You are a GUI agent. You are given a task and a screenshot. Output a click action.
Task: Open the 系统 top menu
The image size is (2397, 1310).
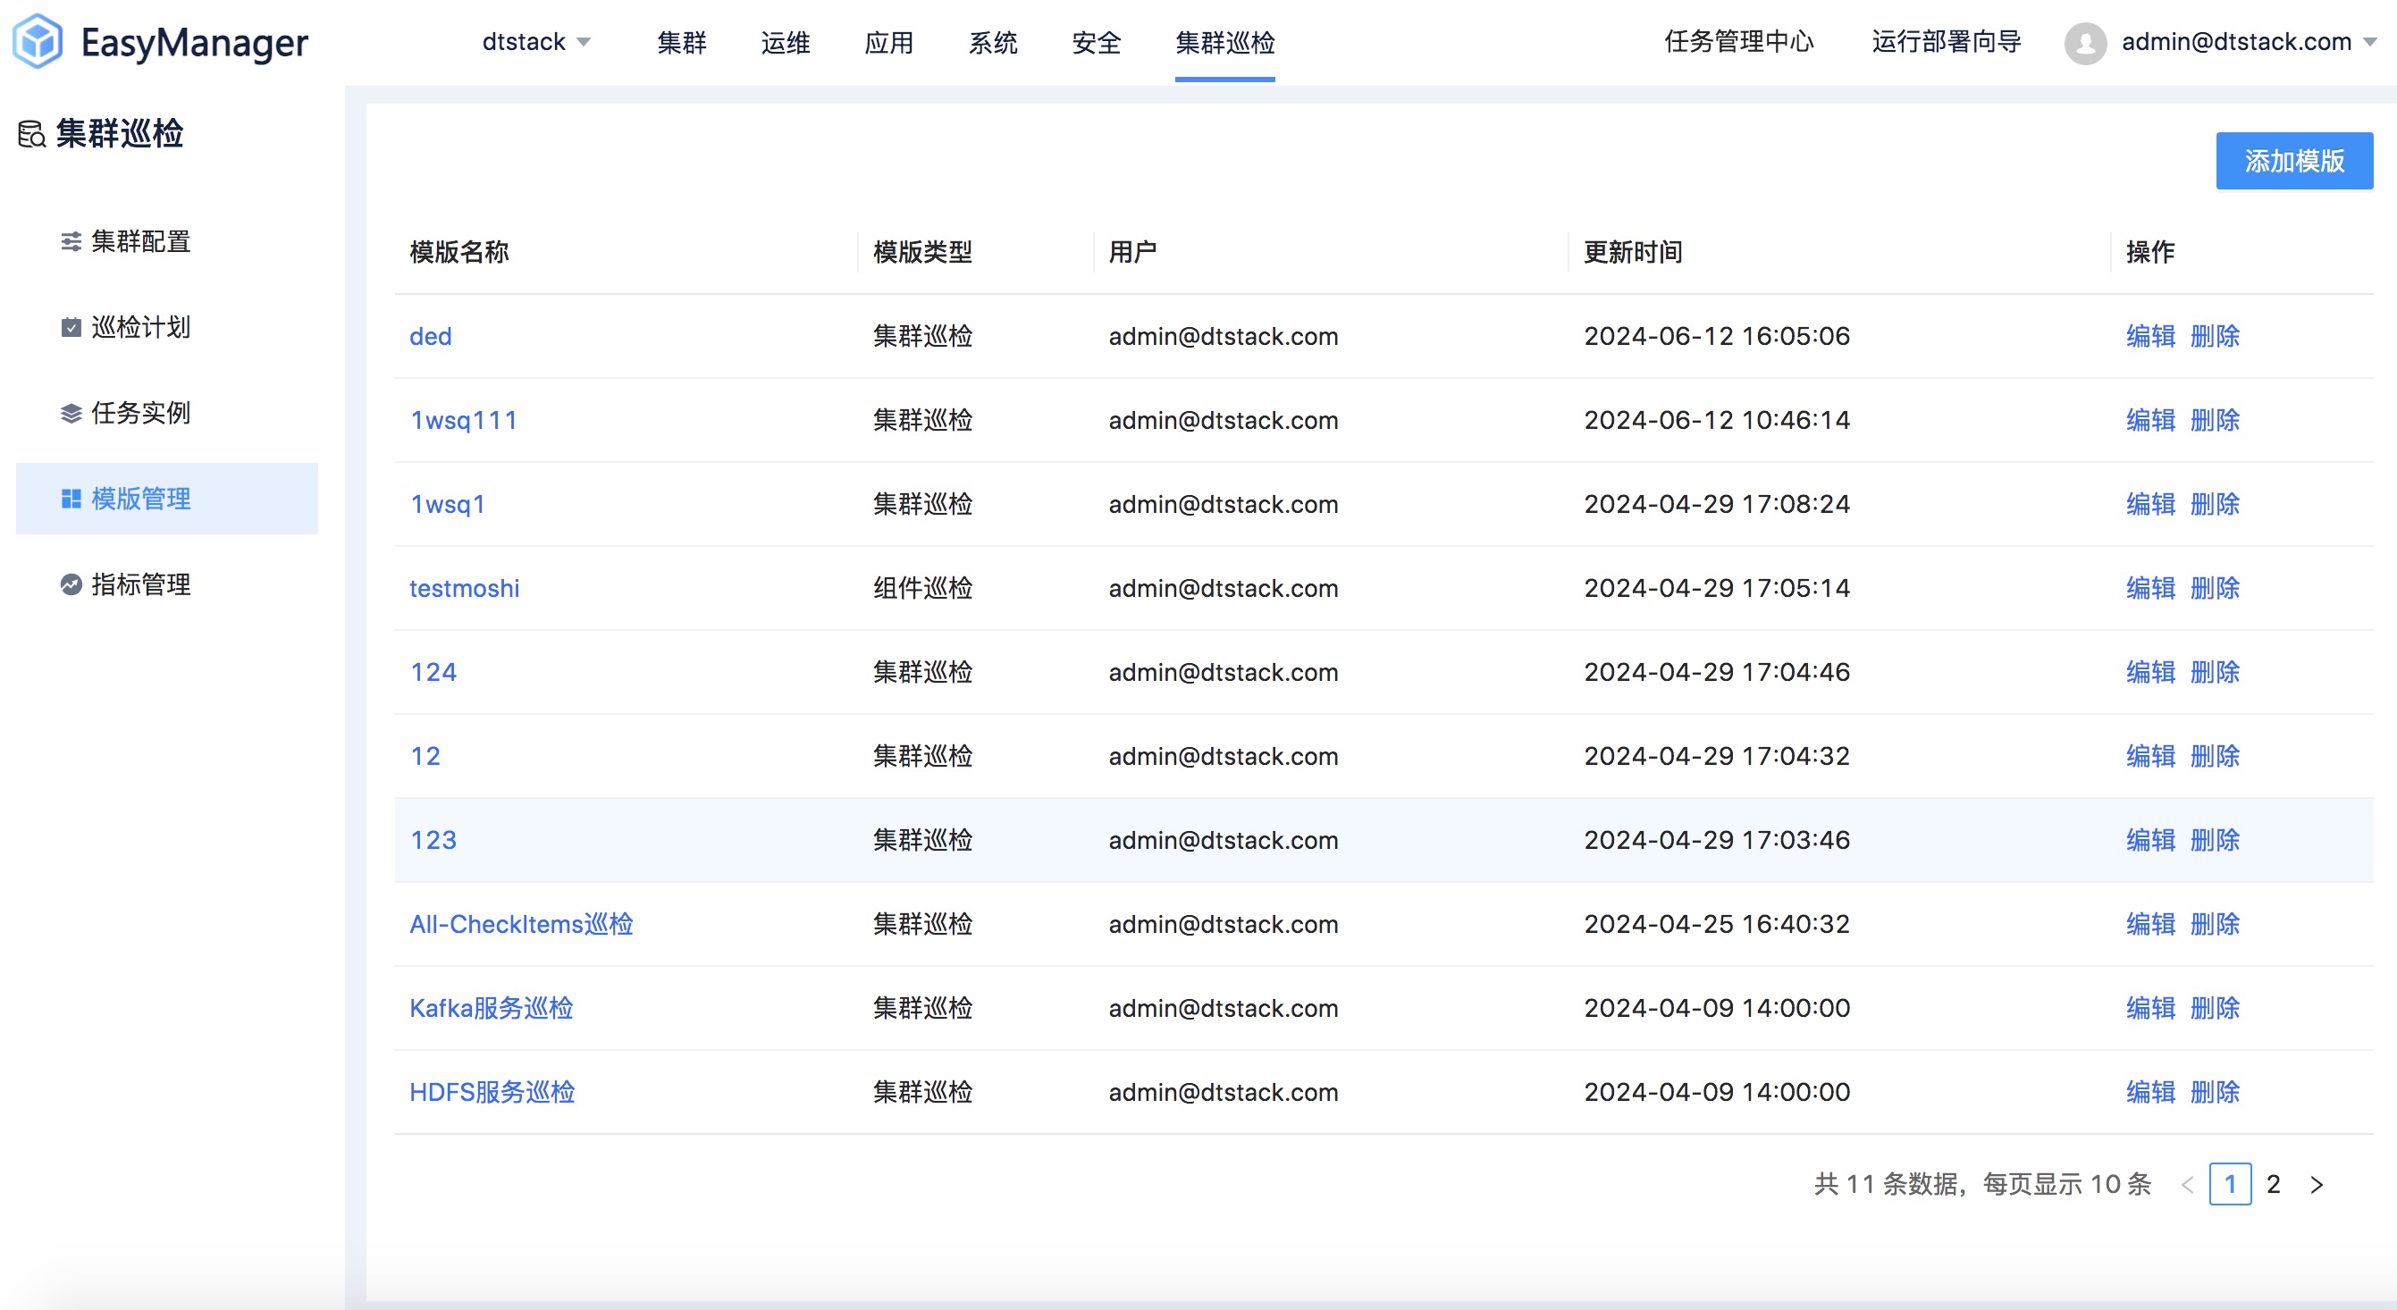pyautogui.click(x=993, y=42)
